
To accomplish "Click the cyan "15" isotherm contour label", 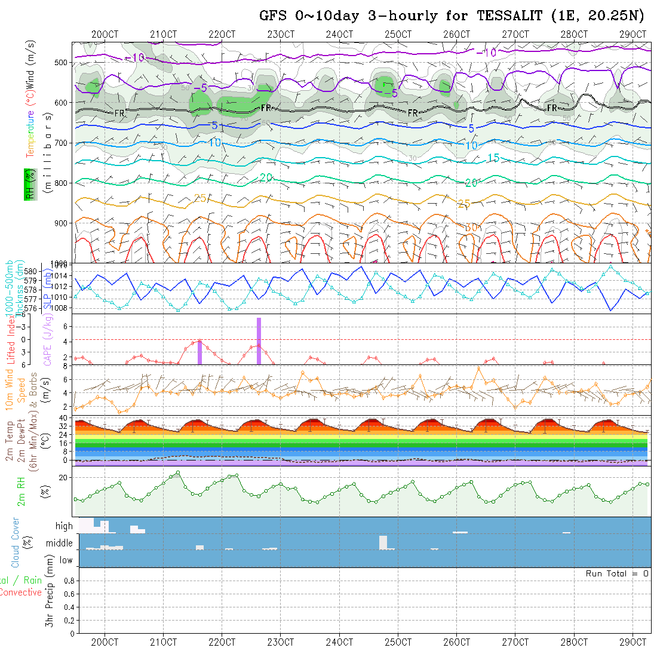I will pyautogui.click(x=493, y=158).
